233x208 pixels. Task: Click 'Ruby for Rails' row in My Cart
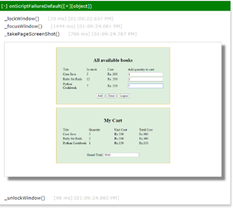(72, 138)
